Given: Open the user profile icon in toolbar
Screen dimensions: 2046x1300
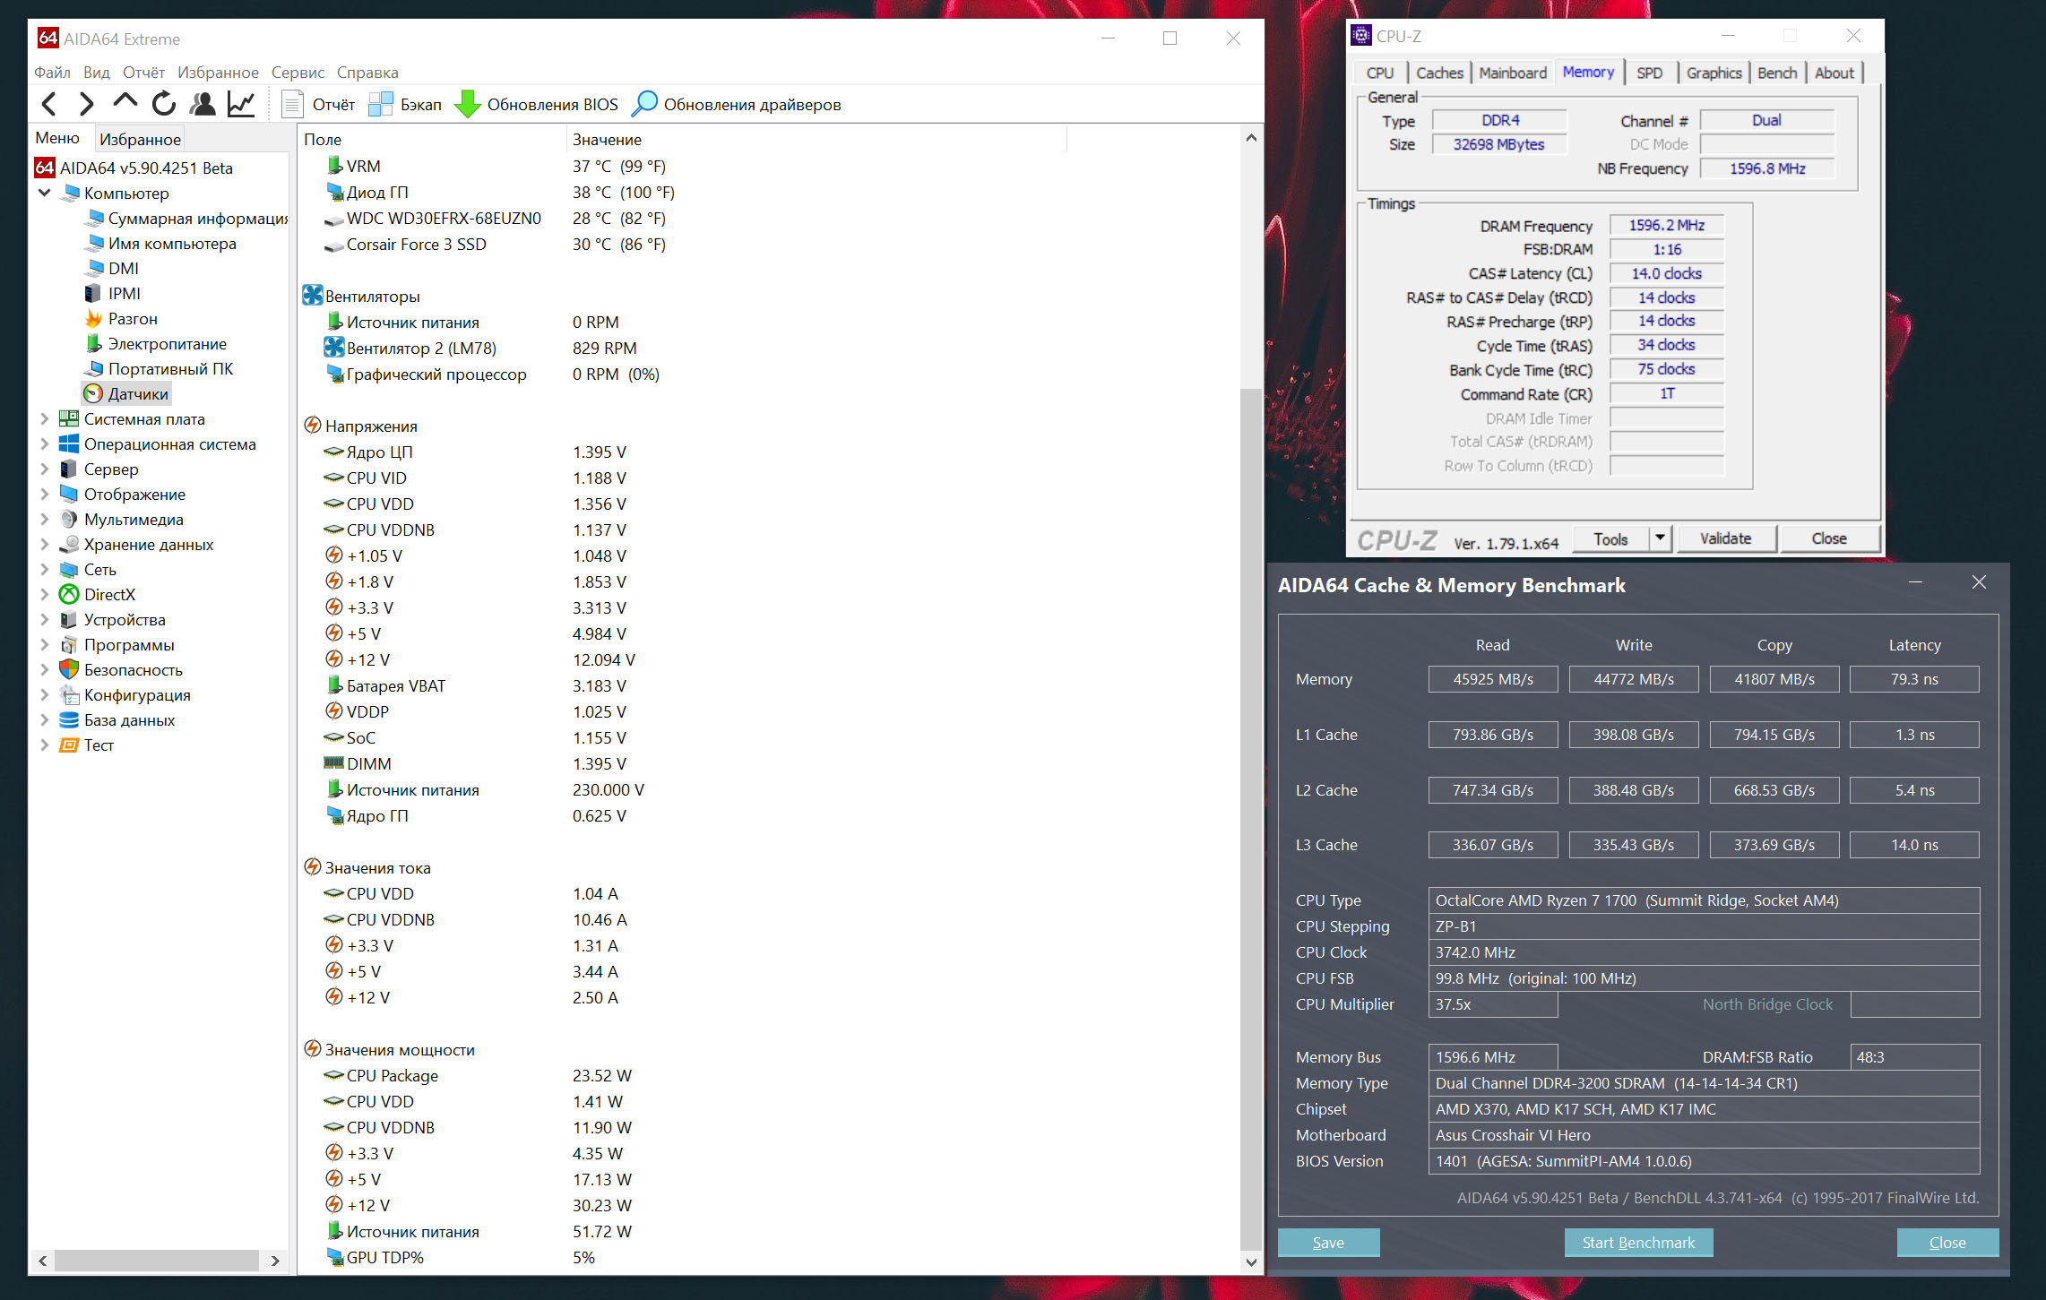Looking at the screenshot, I should [x=203, y=105].
